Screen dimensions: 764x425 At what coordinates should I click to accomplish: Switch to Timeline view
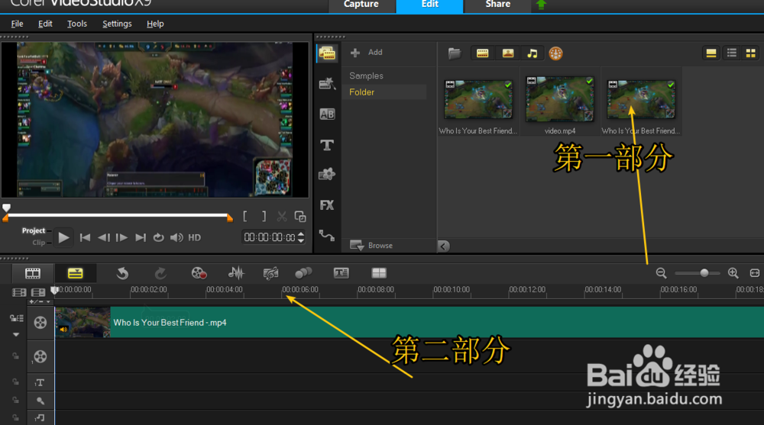point(75,273)
